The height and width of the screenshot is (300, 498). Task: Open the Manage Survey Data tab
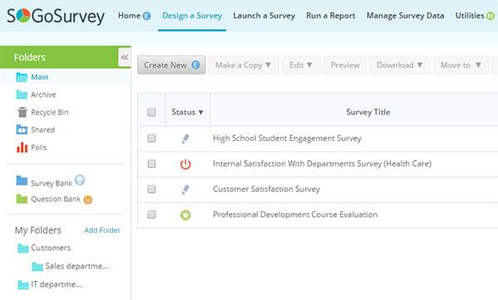pyautogui.click(x=405, y=16)
